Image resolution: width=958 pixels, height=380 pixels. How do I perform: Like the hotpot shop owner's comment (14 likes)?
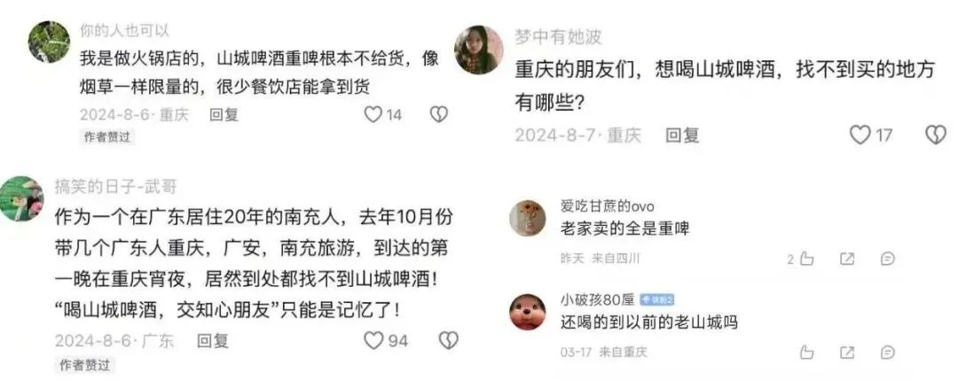point(373,114)
